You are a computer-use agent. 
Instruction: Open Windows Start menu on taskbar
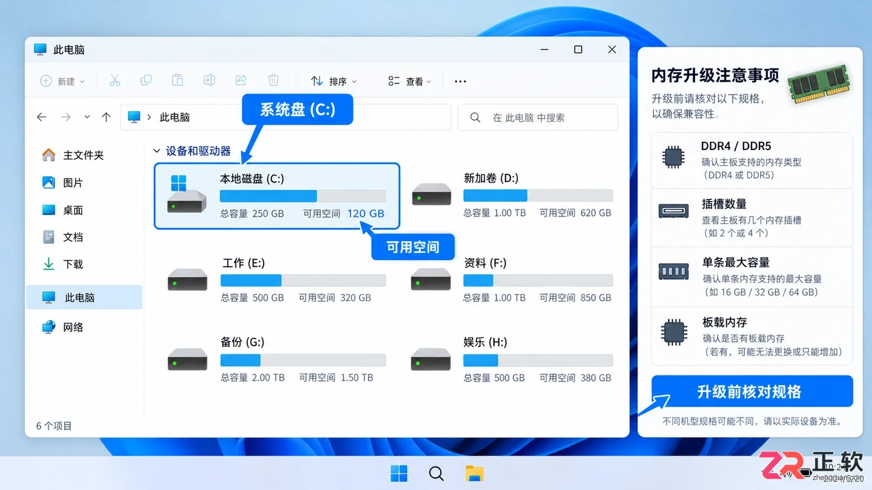click(x=399, y=474)
